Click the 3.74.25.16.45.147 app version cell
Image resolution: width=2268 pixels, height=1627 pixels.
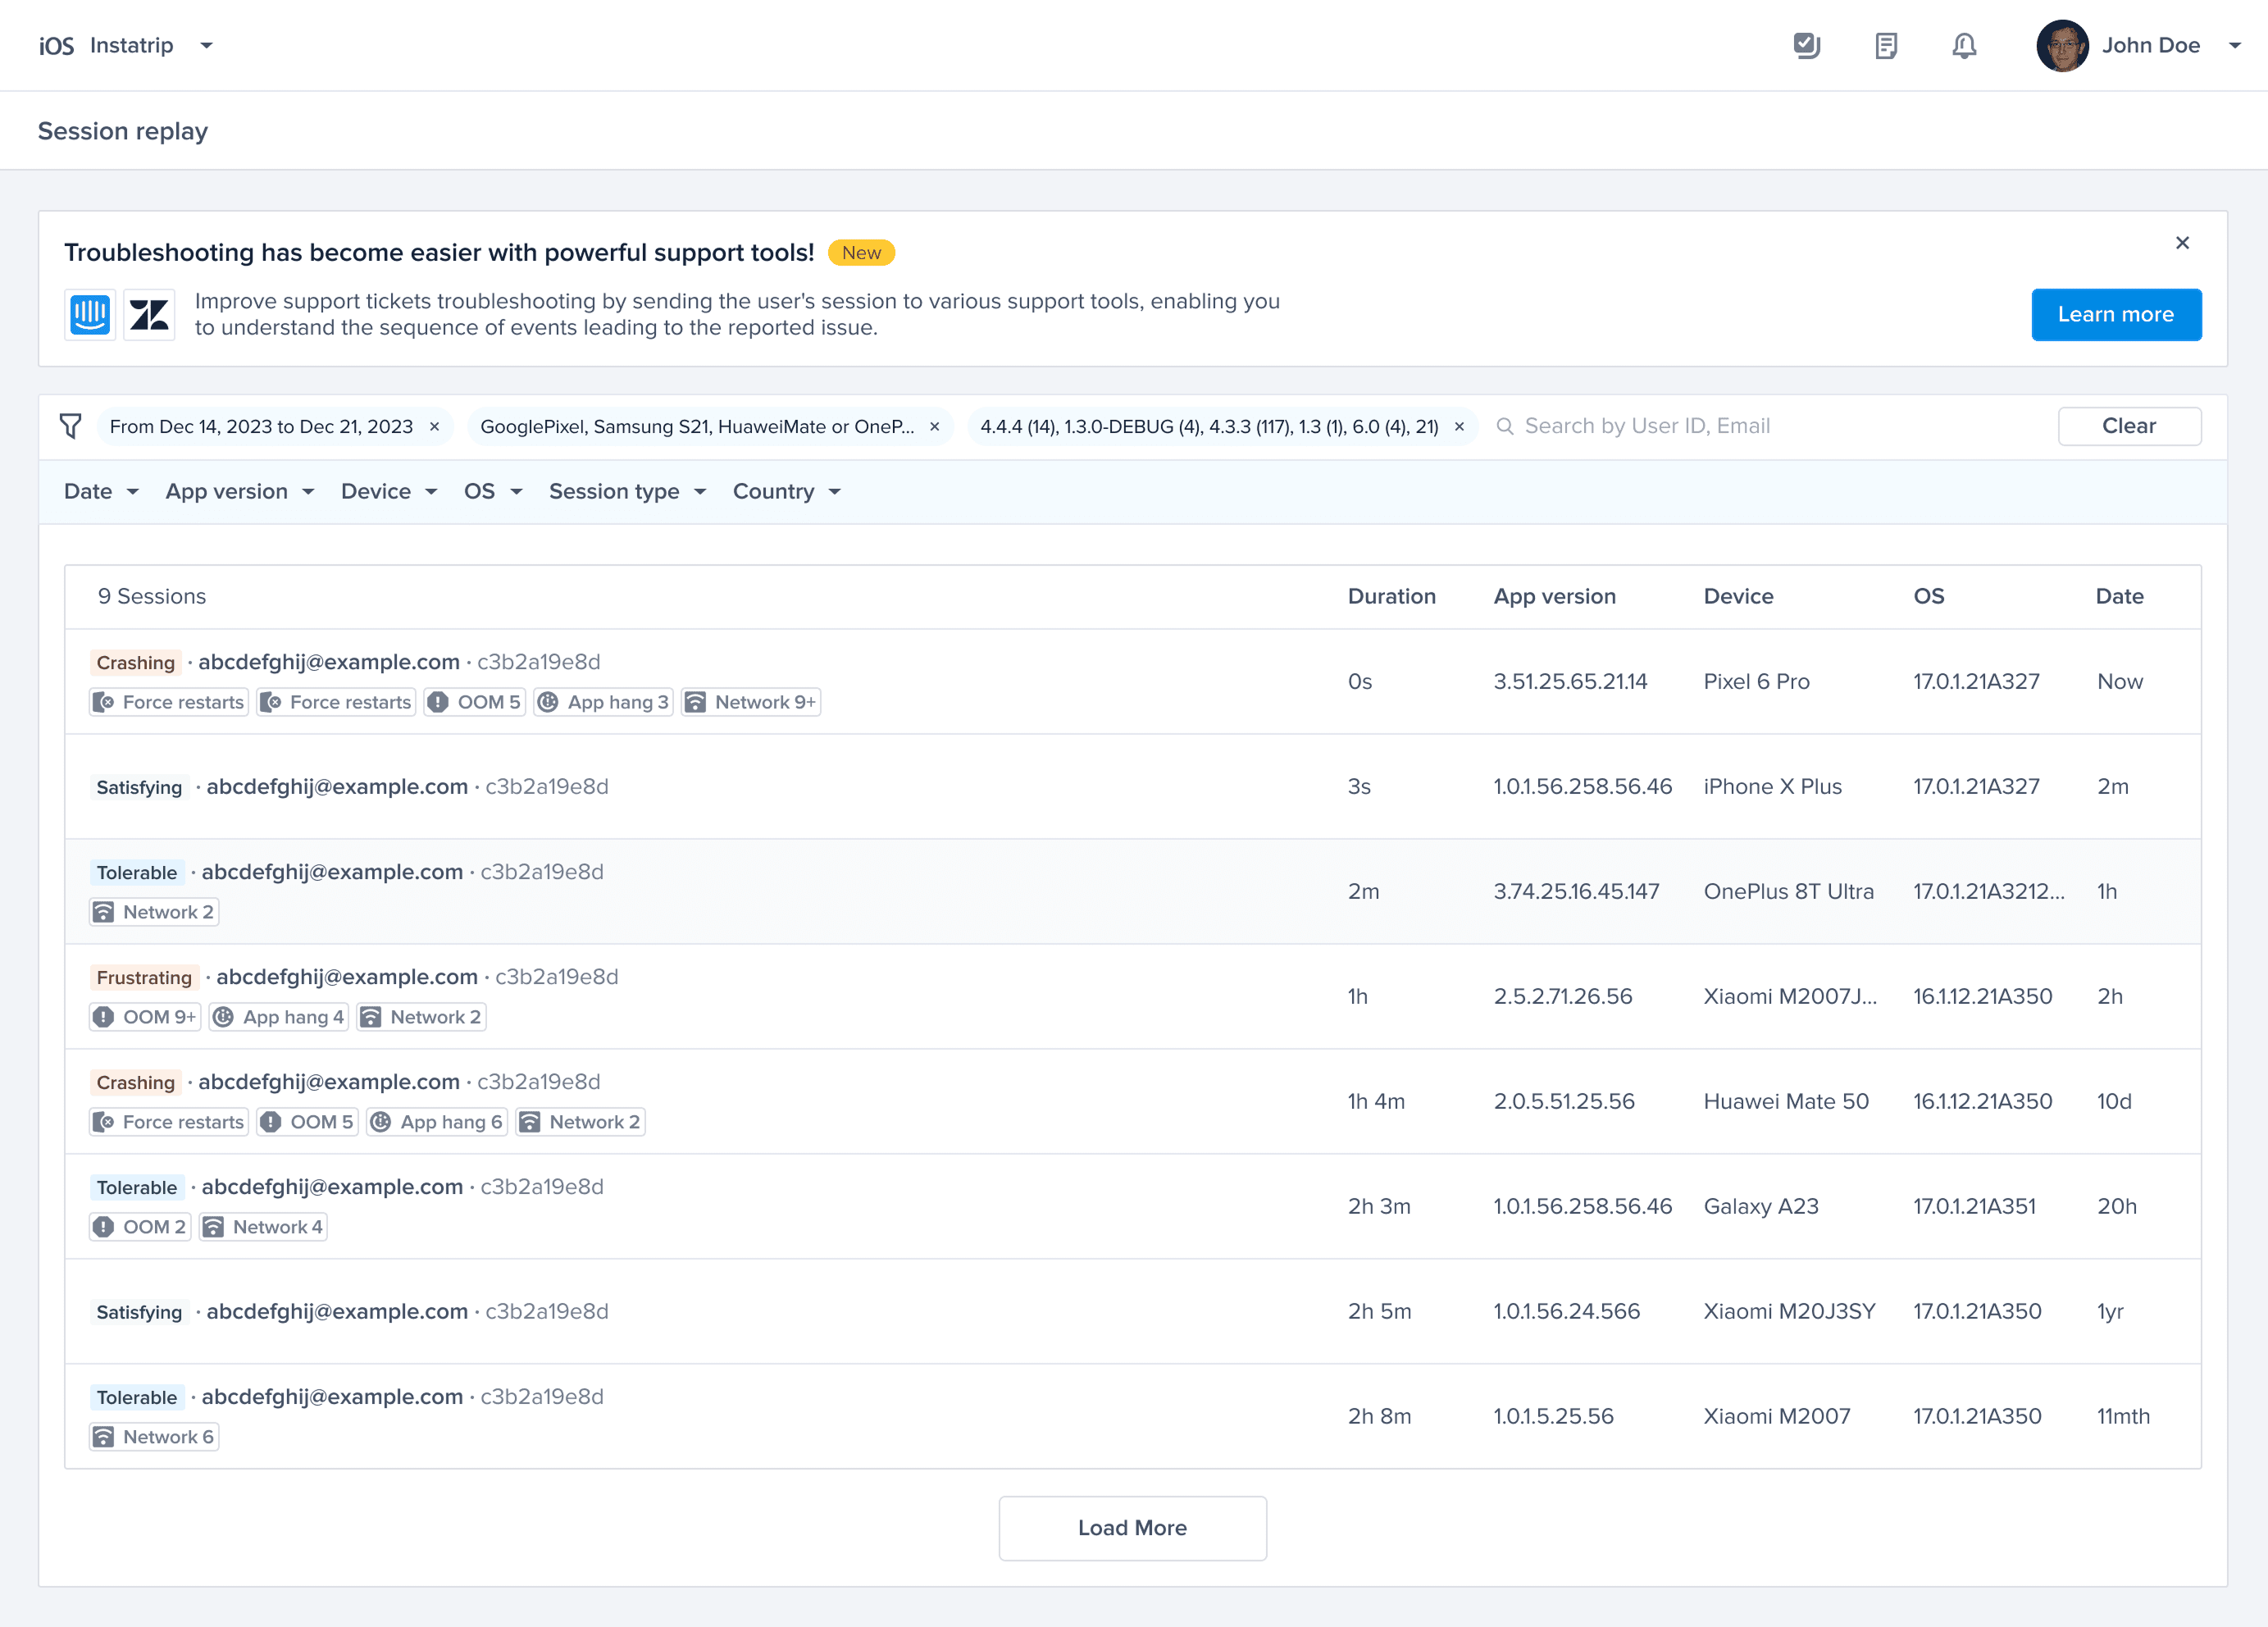(1576, 892)
